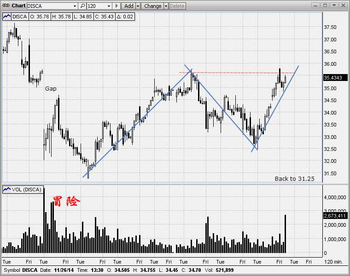Screen dimensions: 350x276
Task: Click the C: 35.43 close value
Action: (104, 17)
